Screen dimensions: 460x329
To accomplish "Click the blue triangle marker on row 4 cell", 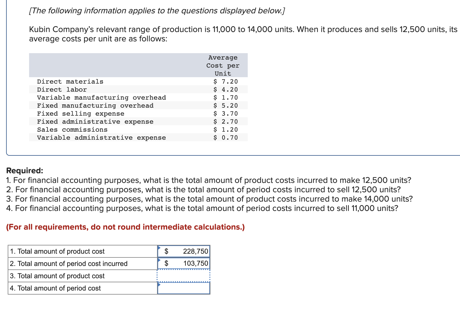I will 159,284.
